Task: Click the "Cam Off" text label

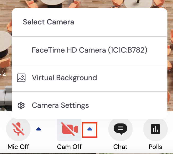Action: pyautogui.click(x=70, y=147)
